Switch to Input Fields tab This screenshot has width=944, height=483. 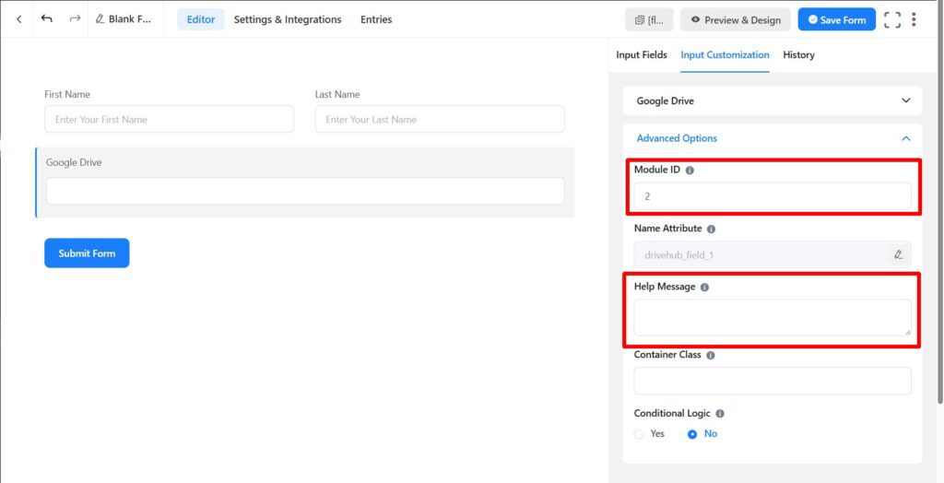(x=642, y=54)
